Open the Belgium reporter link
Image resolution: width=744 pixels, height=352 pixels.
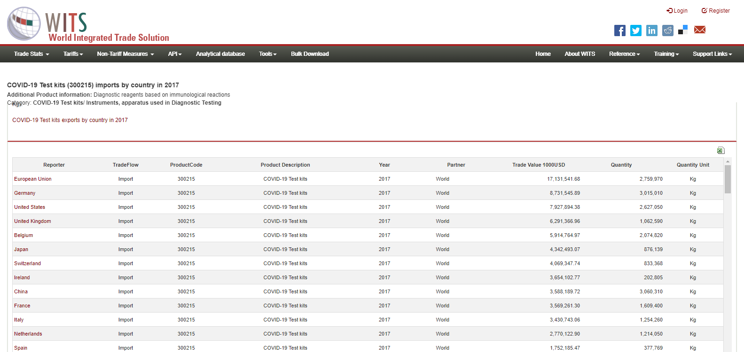(23, 235)
